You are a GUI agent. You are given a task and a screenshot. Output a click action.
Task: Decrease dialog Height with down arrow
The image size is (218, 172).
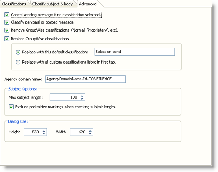(44, 133)
